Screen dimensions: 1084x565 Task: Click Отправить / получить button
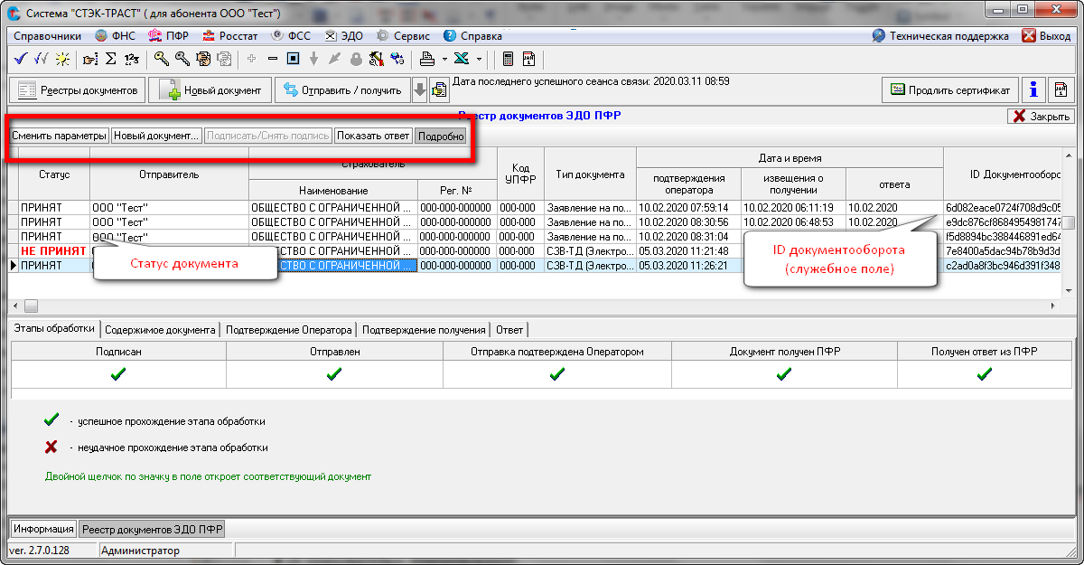point(342,89)
